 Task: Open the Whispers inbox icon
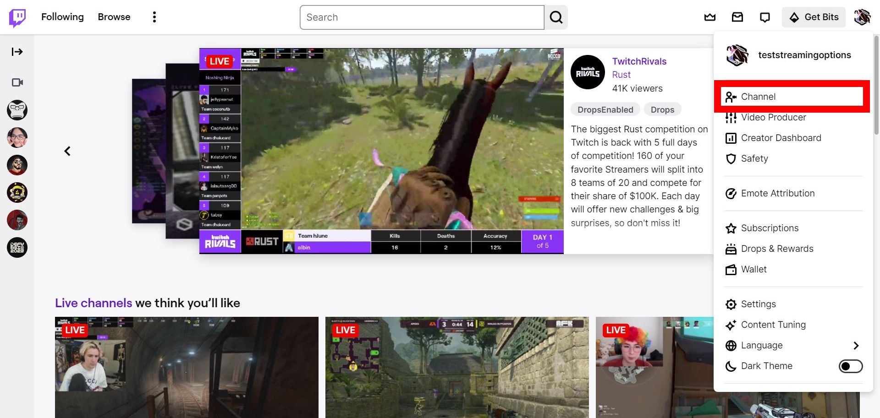pos(737,17)
